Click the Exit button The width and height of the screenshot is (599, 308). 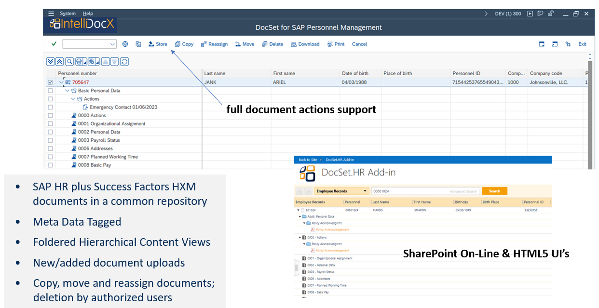[x=583, y=44]
